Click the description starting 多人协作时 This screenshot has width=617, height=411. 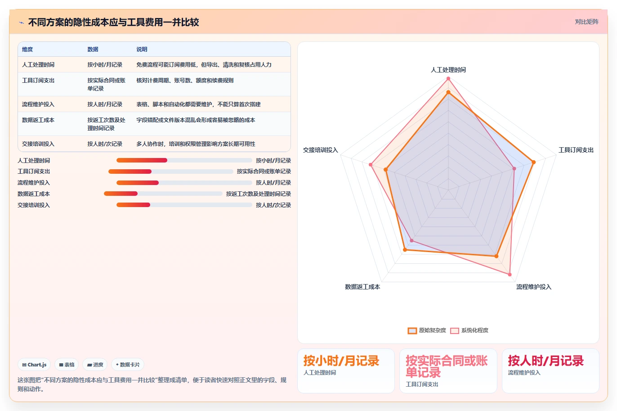coord(196,144)
